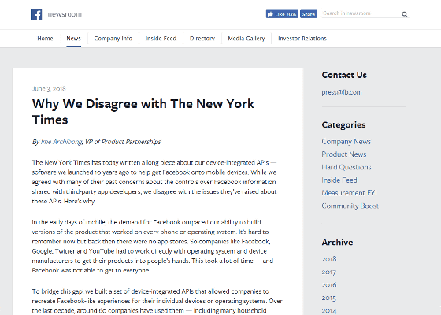Screen dimensions: 441x315
Task: Open the 2015 archive
Action: coord(329,298)
